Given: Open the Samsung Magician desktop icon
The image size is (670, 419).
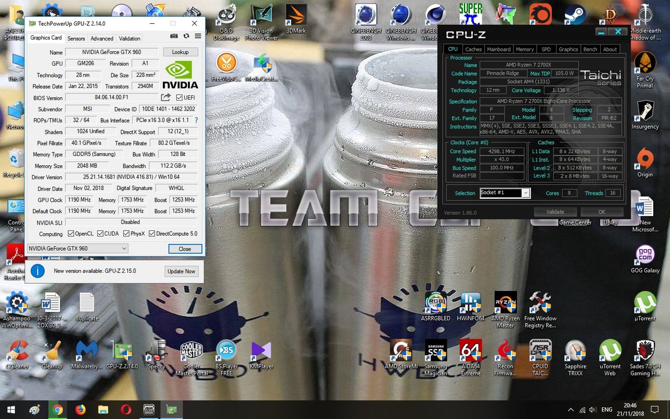Looking at the screenshot, I should coord(436,357).
